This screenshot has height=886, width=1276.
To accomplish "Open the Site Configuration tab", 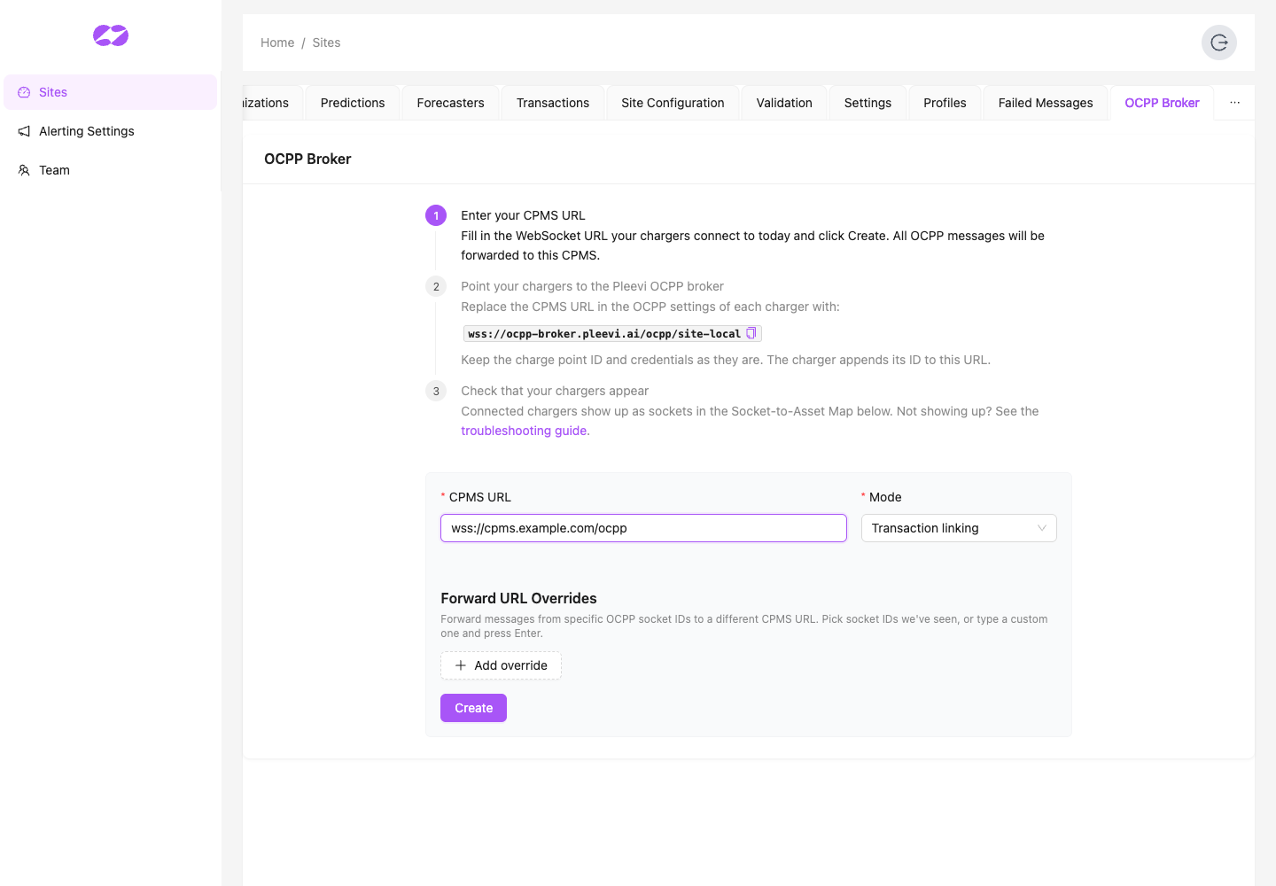I will click(x=673, y=103).
